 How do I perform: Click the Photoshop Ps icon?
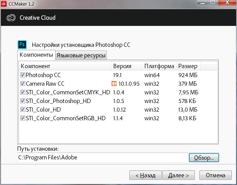point(22,44)
